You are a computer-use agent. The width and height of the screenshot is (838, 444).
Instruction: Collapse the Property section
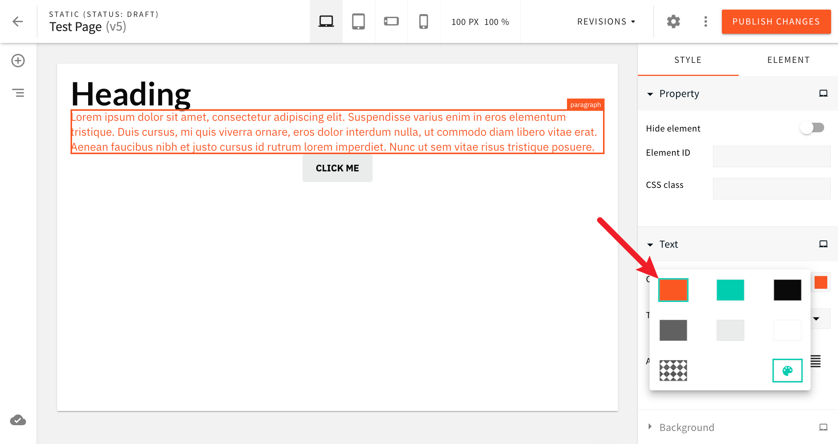click(650, 94)
